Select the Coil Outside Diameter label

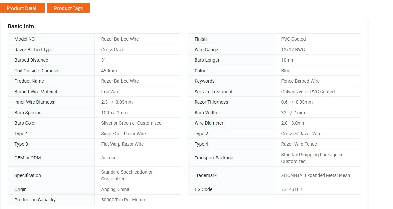click(x=37, y=71)
